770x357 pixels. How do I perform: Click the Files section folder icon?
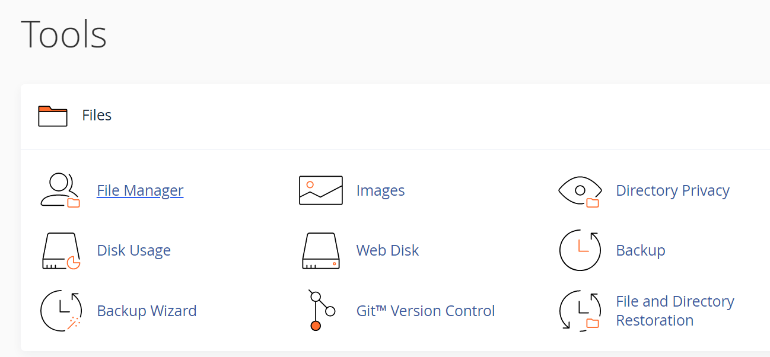pyautogui.click(x=53, y=116)
